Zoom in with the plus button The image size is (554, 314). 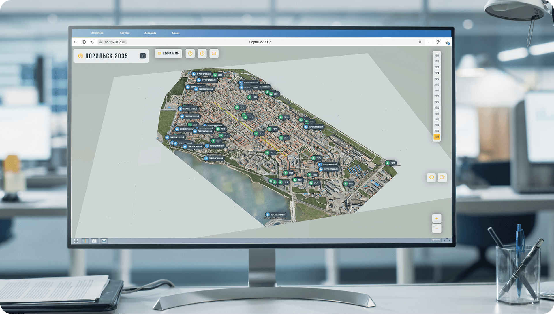437,218
